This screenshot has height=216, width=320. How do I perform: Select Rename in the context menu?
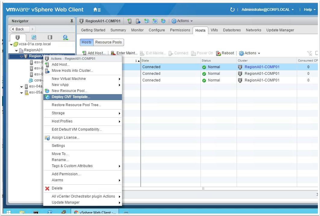(x=83, y=160)
